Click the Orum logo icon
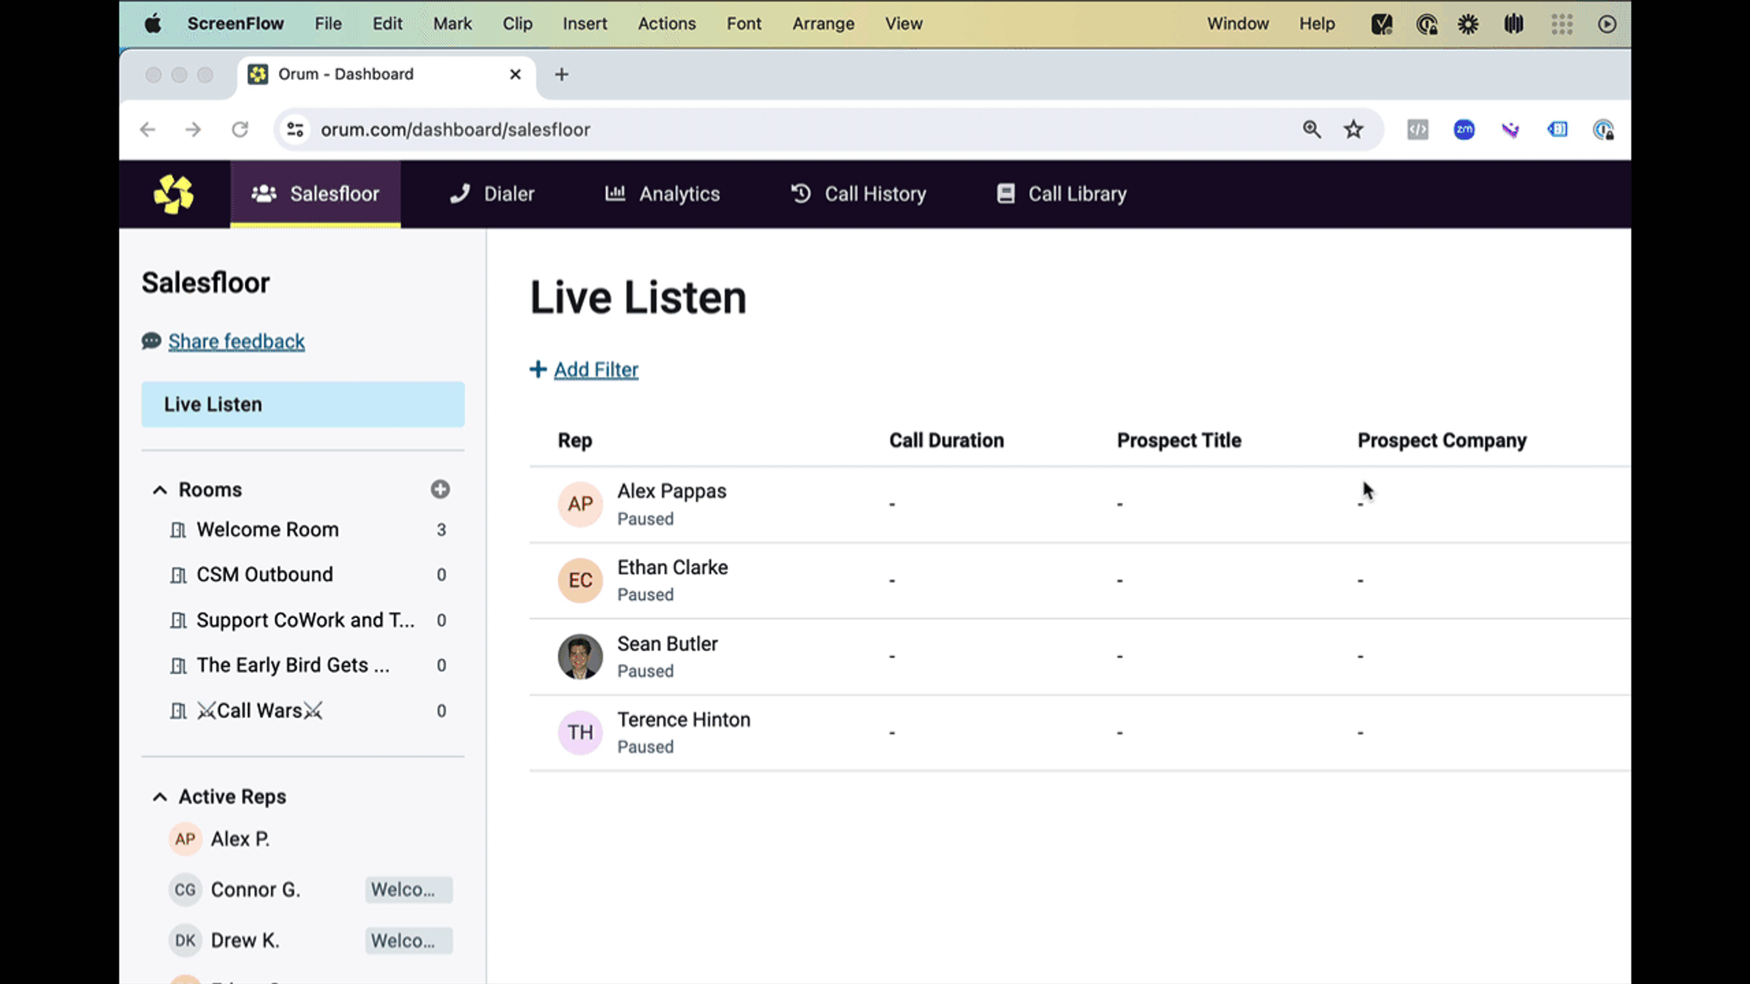1750x984 pixels. pyautogui.click(x=174, y=194)
